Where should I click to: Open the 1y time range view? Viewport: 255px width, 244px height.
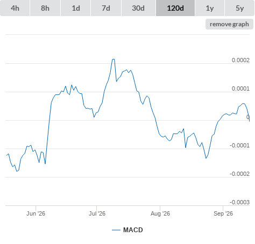point(210,8)
